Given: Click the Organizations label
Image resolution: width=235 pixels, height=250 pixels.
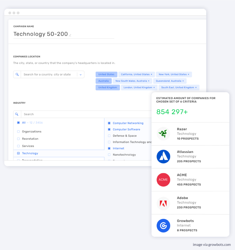Looking at the screenshot, I should point(32,132).
